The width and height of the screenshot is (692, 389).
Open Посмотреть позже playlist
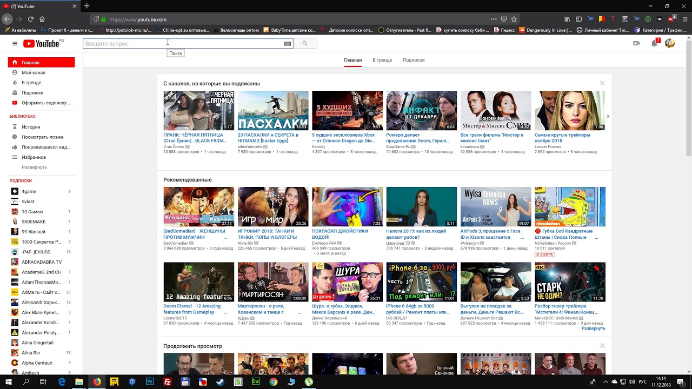click(42, 137)
